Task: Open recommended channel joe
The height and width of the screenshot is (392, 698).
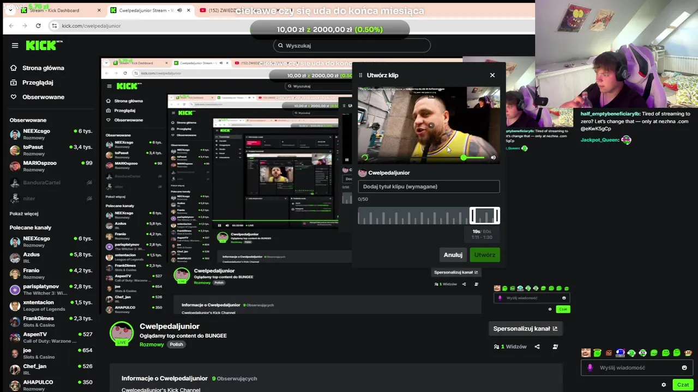Action: coord(51,353)
